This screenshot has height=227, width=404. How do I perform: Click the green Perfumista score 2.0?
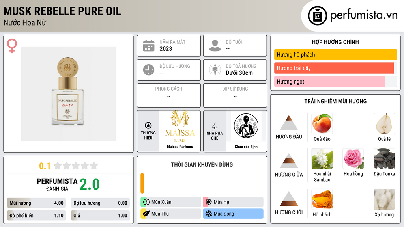pyautogui.click(x=90, y=184)
